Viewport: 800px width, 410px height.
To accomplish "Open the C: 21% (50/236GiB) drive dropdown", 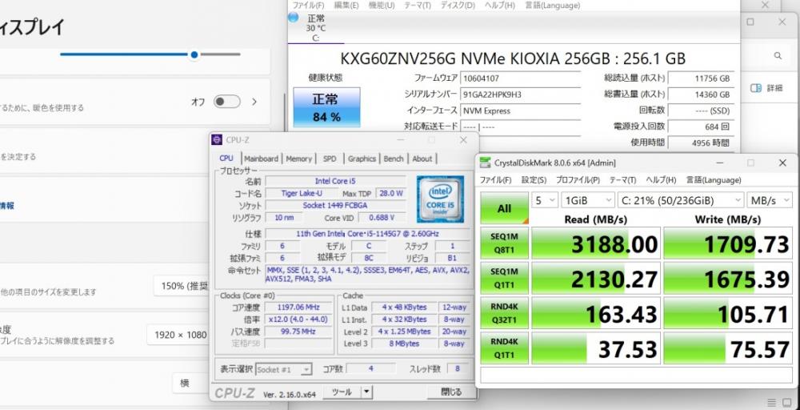I will [681, 200].
